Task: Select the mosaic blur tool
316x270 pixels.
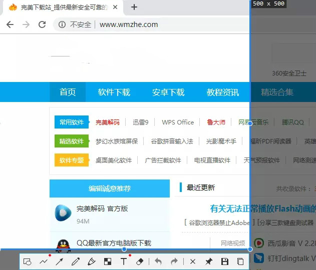Action: 108,261
